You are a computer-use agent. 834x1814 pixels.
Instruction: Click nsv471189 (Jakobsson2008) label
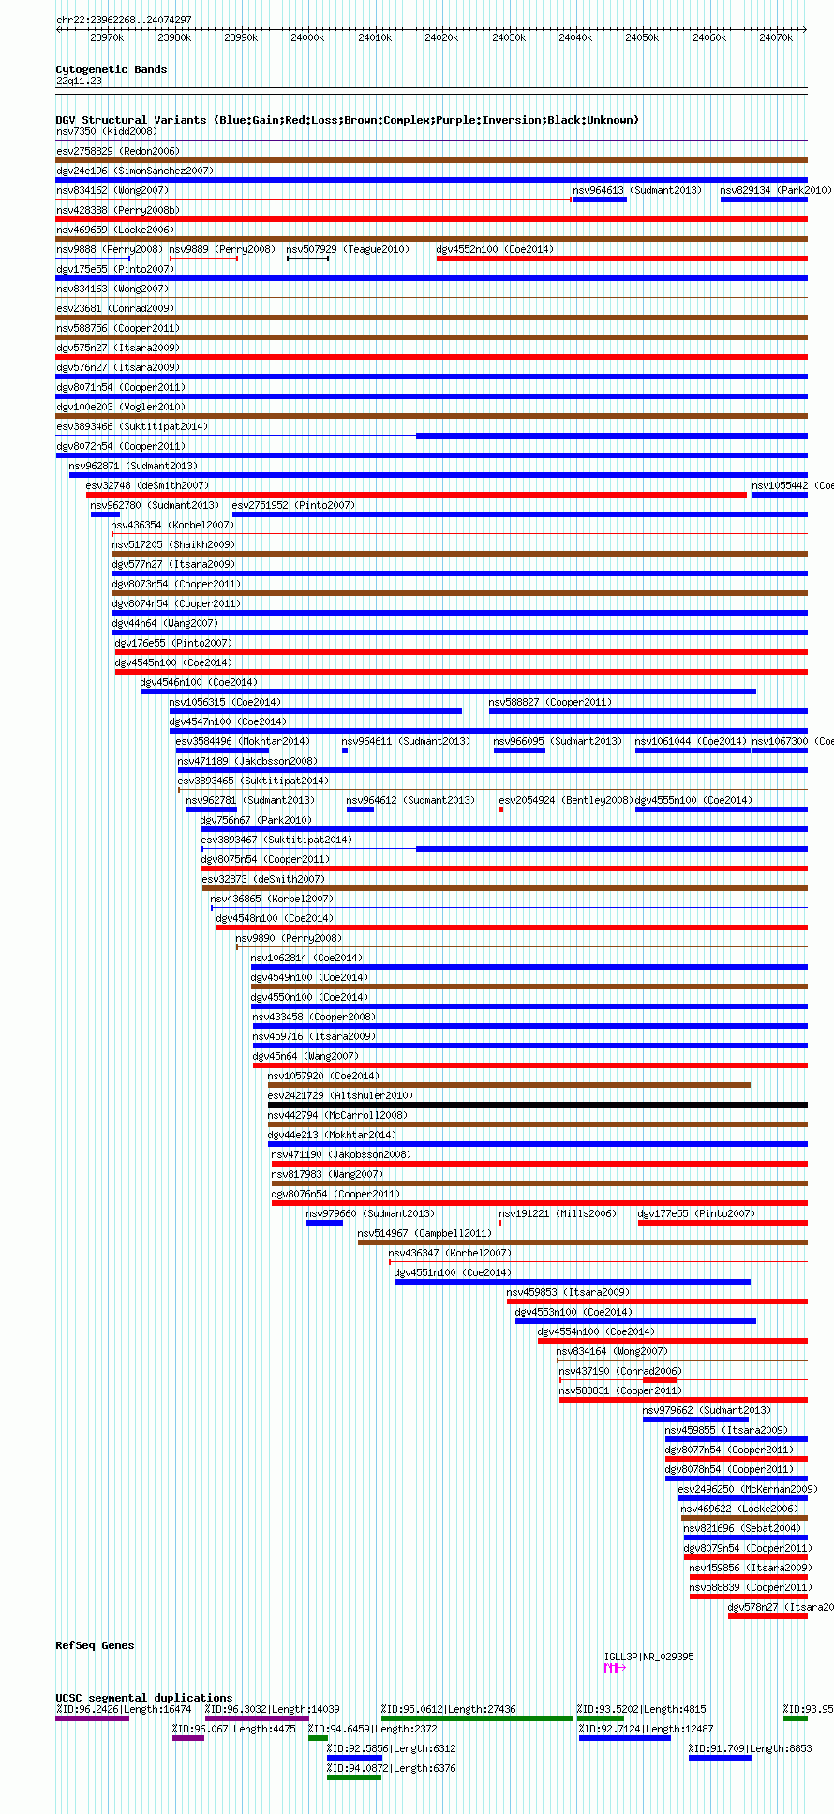[247, 761]
